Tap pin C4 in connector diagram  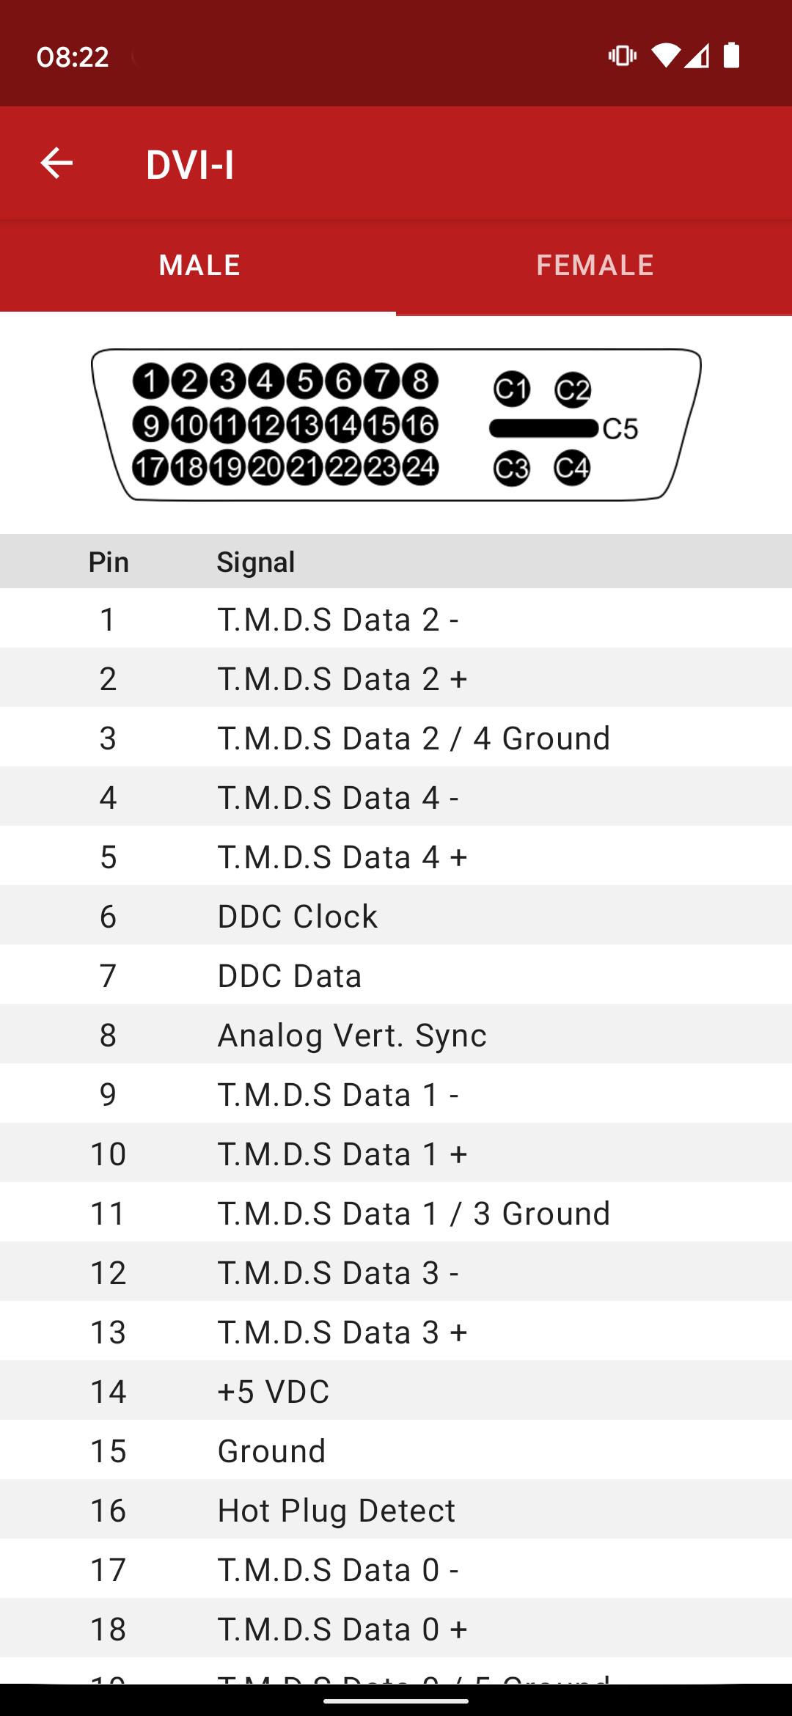click(572, 467)
